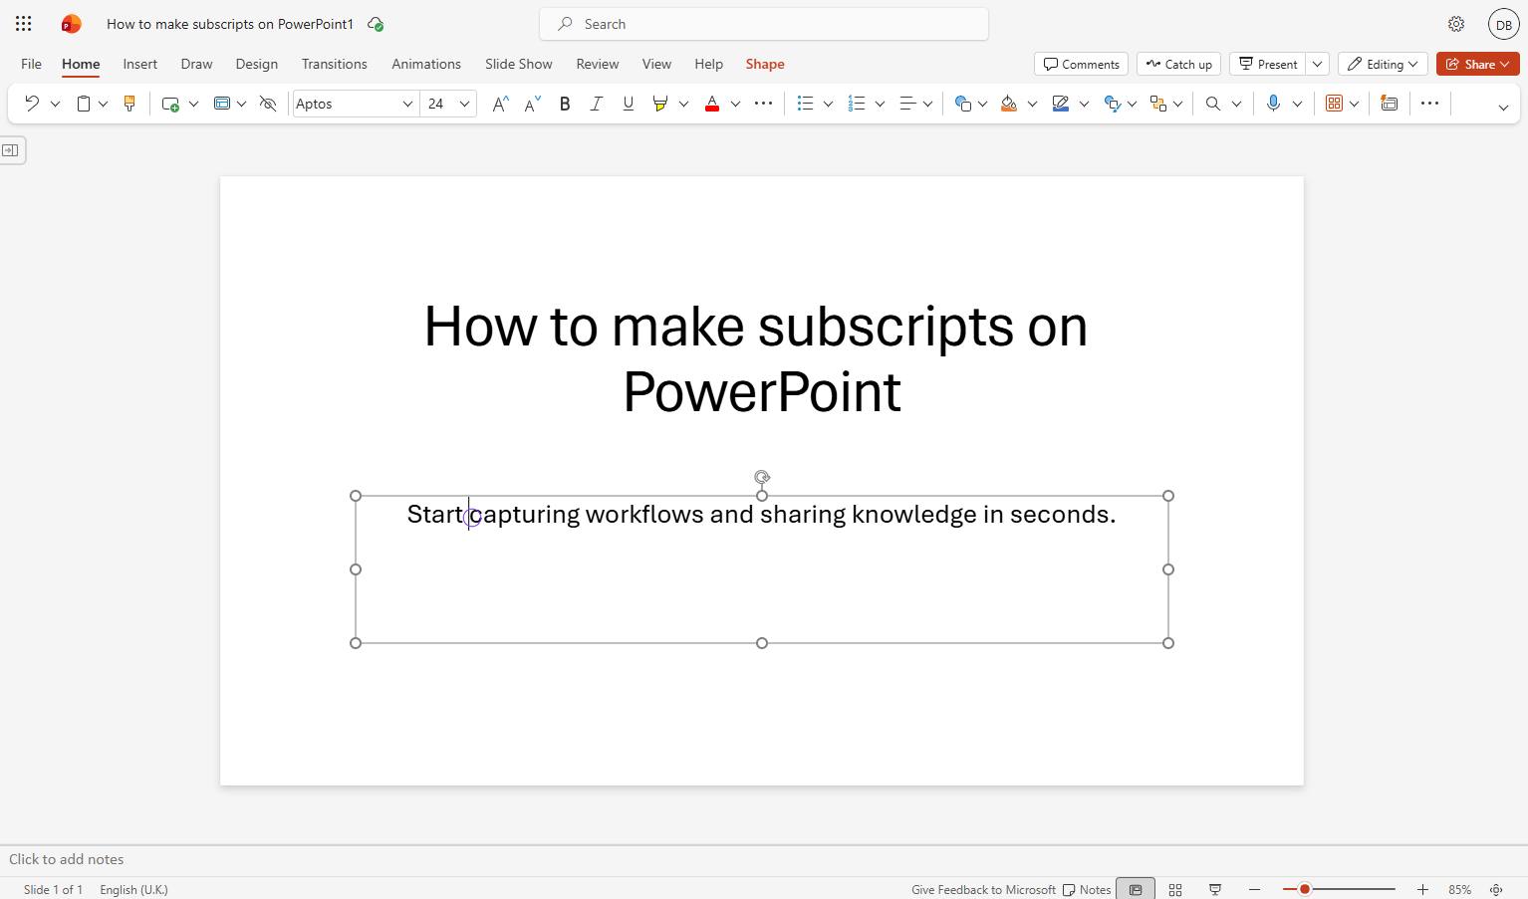Click the zoom slider handle
This screenshot has height=899, width=1528.
[1304, 889]
